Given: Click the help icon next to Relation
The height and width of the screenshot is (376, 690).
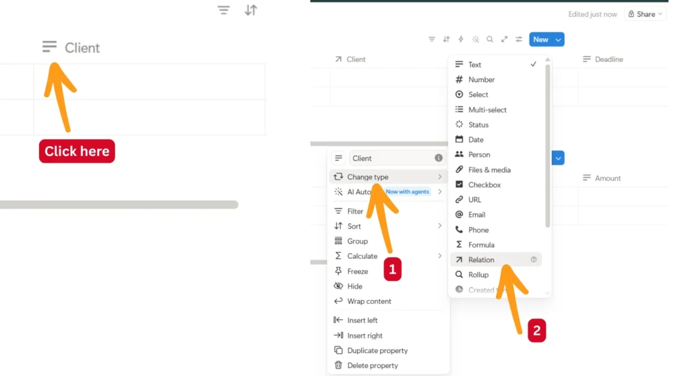Looking at the screenshot, I should [x=534, y=260].
